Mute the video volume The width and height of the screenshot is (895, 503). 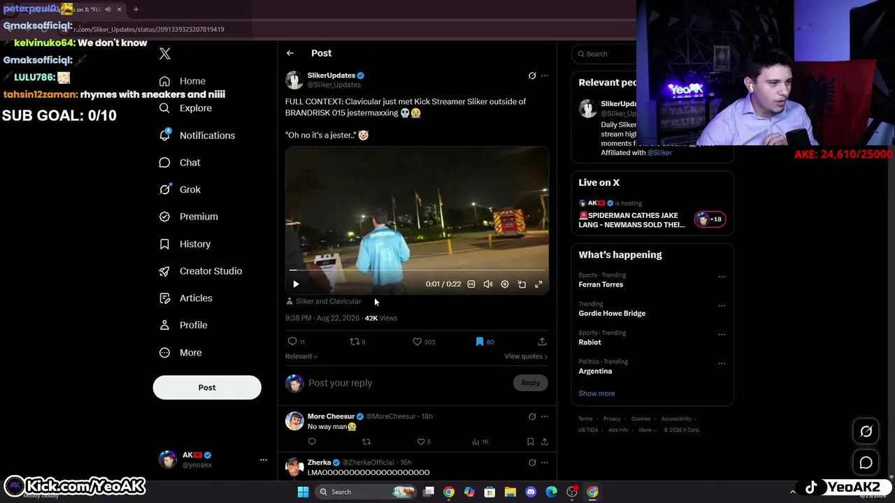488,284
